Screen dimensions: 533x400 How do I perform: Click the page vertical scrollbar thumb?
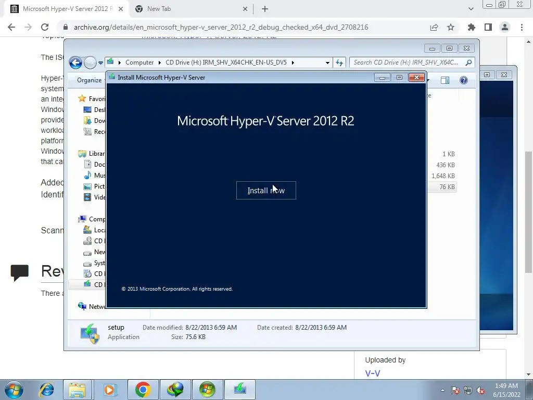click(x=528, y=211)
